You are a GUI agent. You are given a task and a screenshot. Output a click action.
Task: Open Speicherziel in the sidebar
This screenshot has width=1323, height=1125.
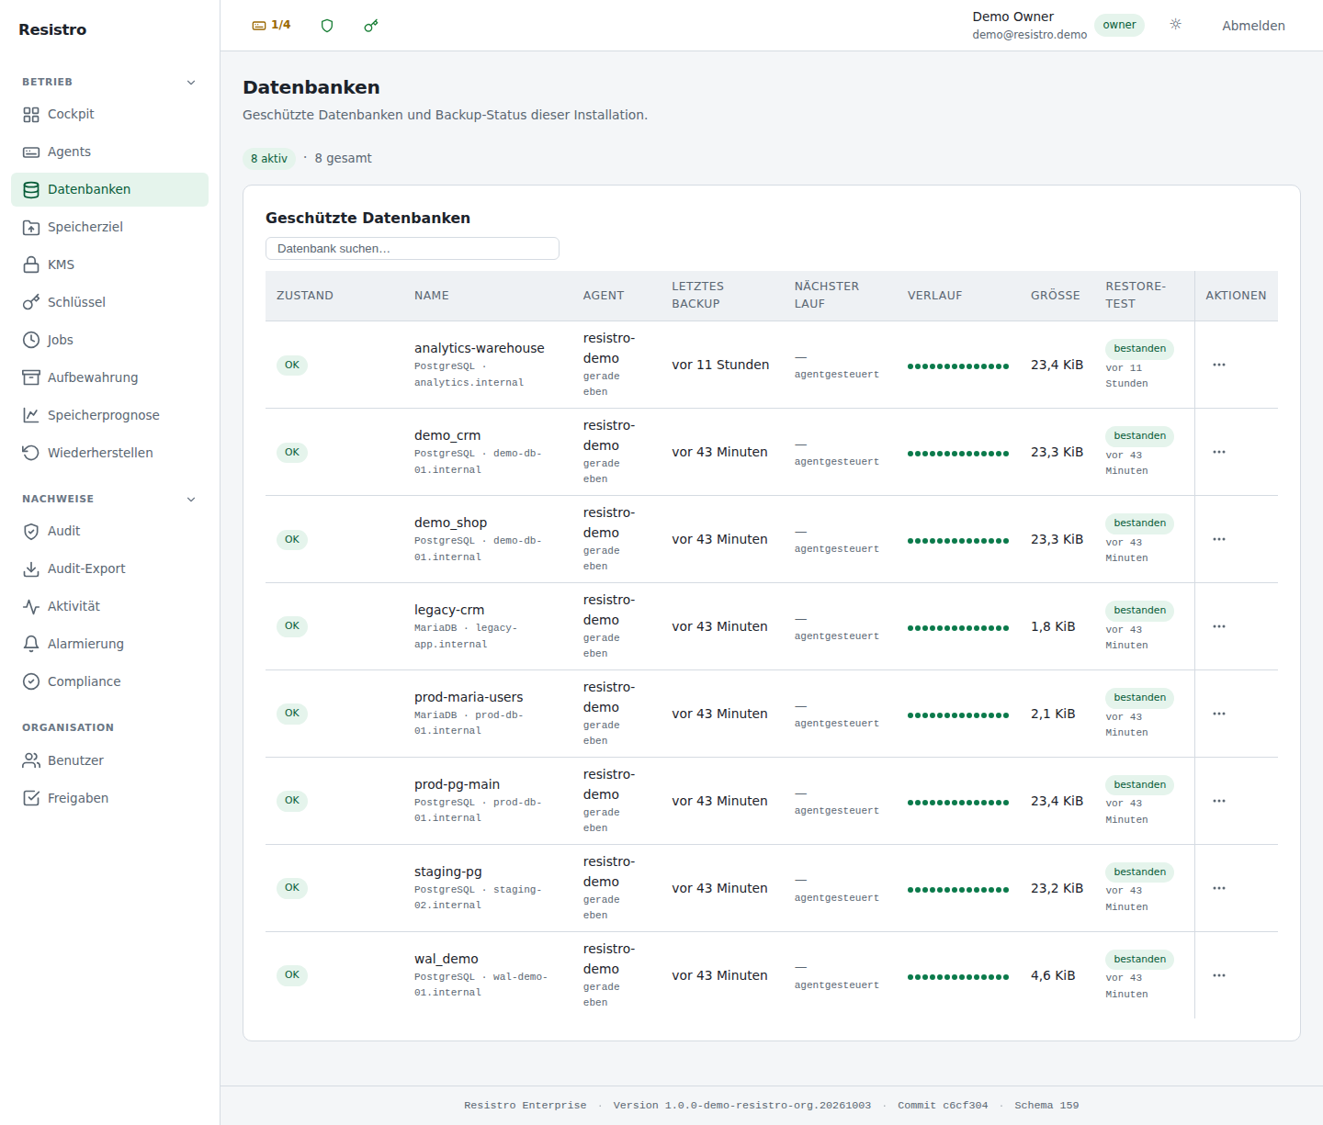109,228
